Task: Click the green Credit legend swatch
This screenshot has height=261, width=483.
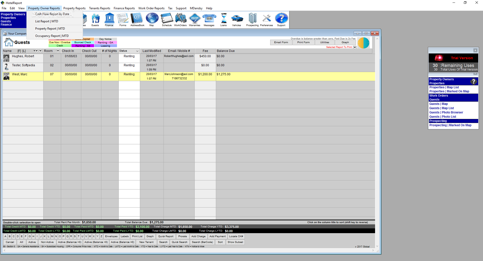Action: point(60,46)
